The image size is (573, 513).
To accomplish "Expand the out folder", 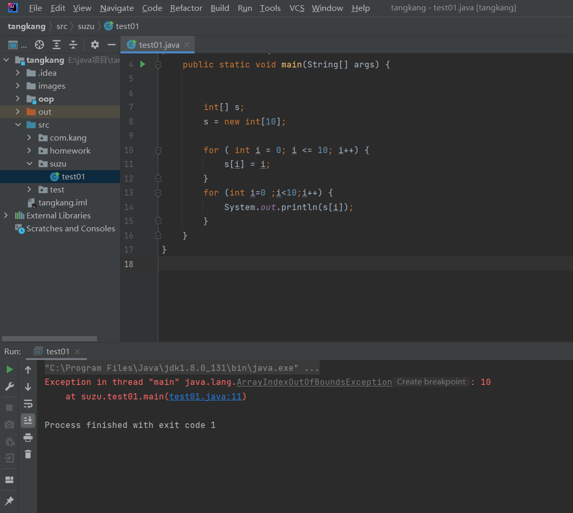I will (18, 112).
